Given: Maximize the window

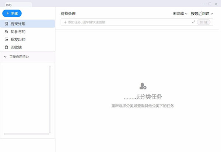Looking at the screenshot, I should point(210,4).
